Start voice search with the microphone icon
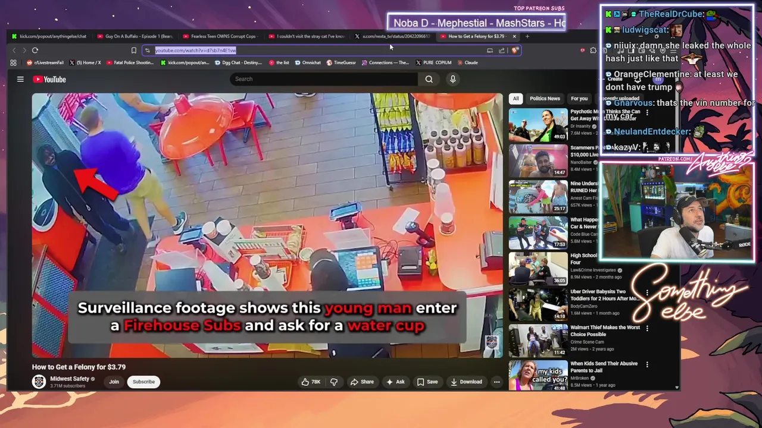The height and width of the screenshot is (428, 762). pos(453,79)
